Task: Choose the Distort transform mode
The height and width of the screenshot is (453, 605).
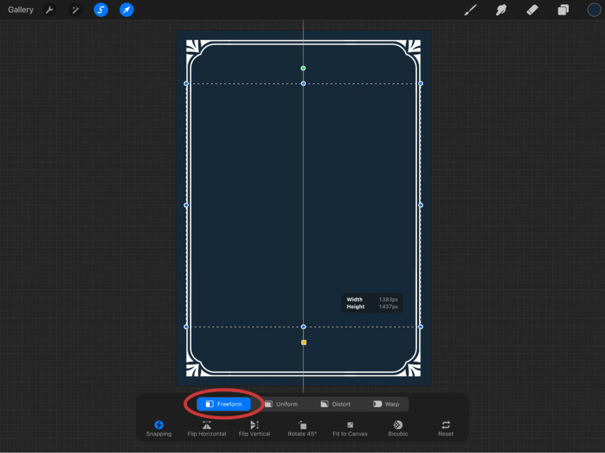Action: click(336, 404)
